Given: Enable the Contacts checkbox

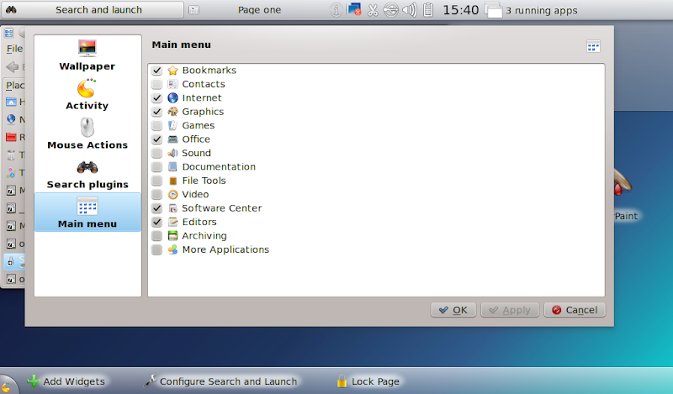Looking at the screenshot, I should tap(156, 84).
